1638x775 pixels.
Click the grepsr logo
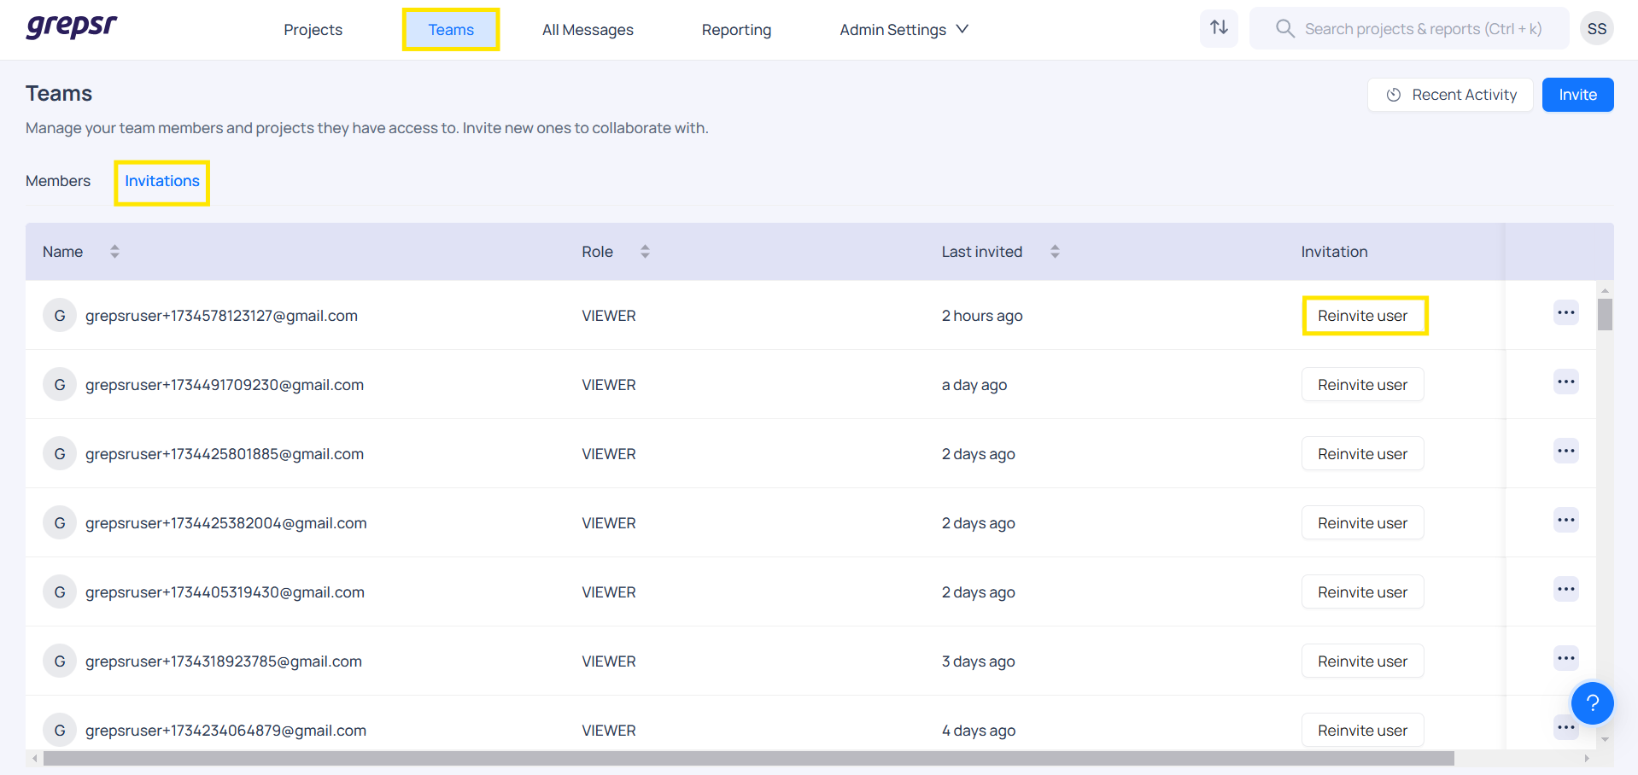[x=72, y=27]
